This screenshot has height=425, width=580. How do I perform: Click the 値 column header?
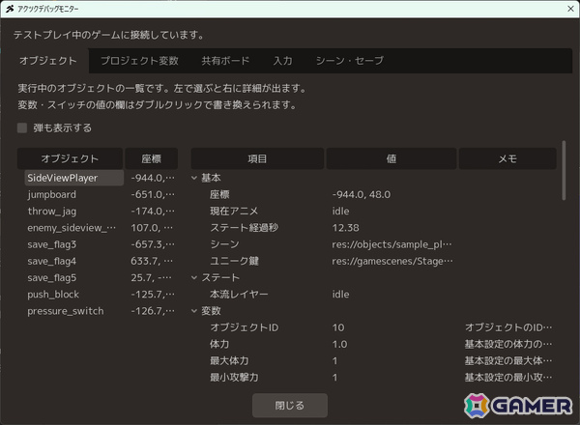pyautogui.click(x=391, y=158)
